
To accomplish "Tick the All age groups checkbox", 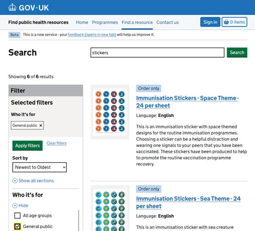I will click(17, 216).
